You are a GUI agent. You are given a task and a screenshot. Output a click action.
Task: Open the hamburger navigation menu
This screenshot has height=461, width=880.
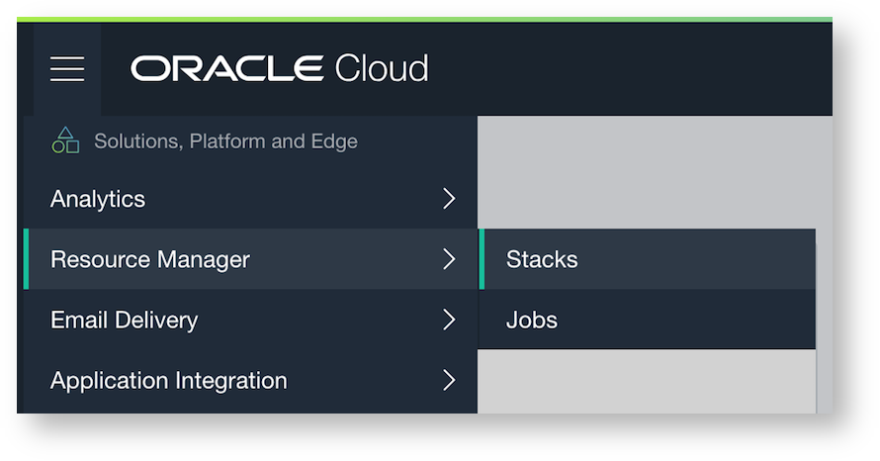pyautogui.click(x=67, y=69)
